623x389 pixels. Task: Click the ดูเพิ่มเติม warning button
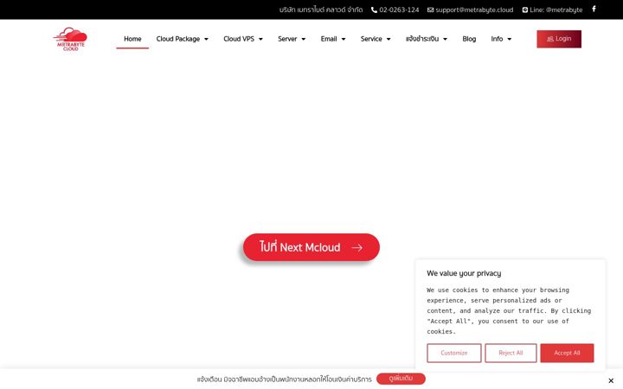tap(401, 379)
